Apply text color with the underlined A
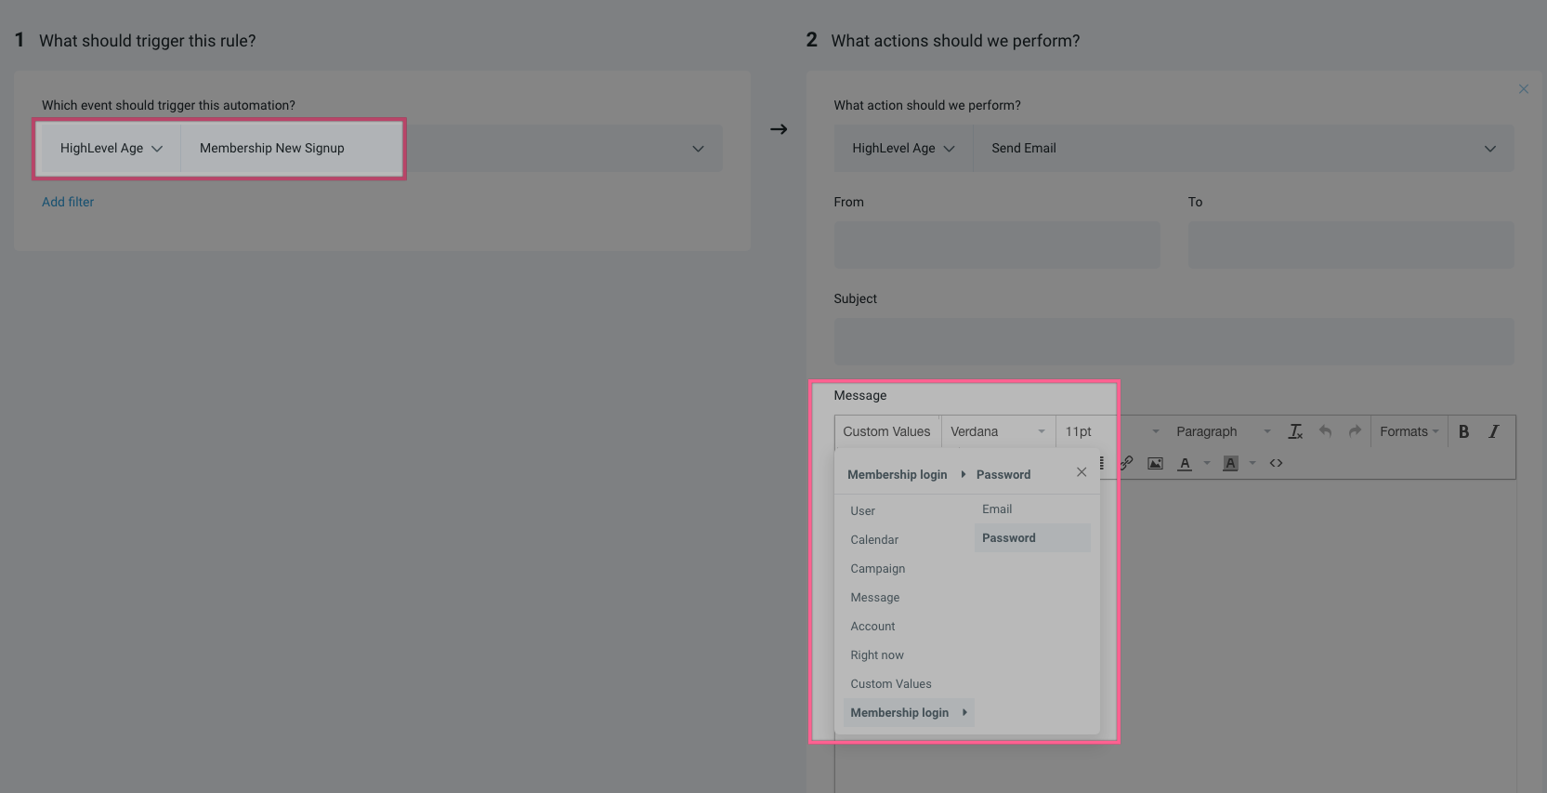Image resolution: width=1547 pixels, height=793 pixels. 1185,463
